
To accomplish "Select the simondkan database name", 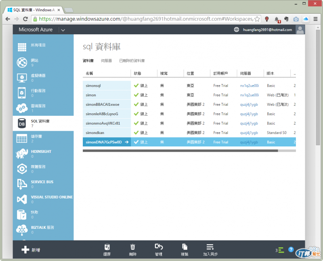I will click(95, 133).
